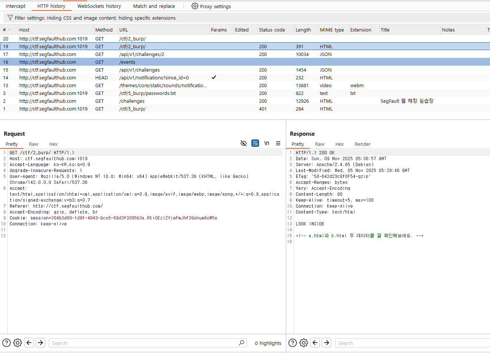490x353 pixels.
Task: Go to previous match in Request search
Action: click(x=29, y=343)
